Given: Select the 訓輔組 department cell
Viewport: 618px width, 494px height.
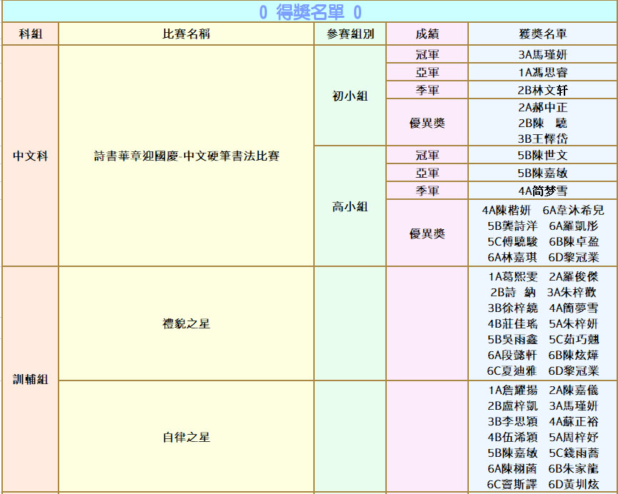Looking at the screenshot, I should click(30, 380).
